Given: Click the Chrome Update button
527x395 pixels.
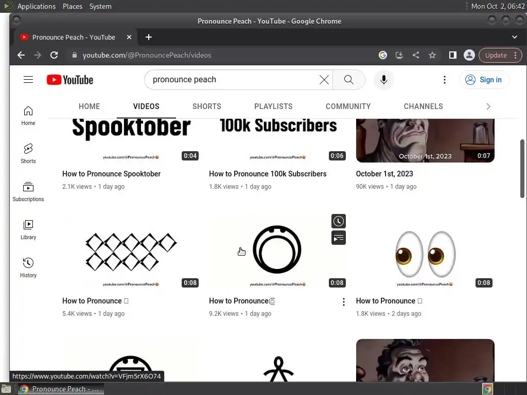Looking at the screenshot, I should coord(496,55).
